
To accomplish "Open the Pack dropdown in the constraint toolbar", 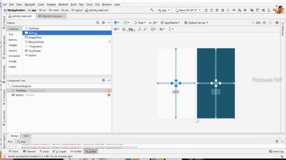I will pyautogui.click(x=153, y=29).
